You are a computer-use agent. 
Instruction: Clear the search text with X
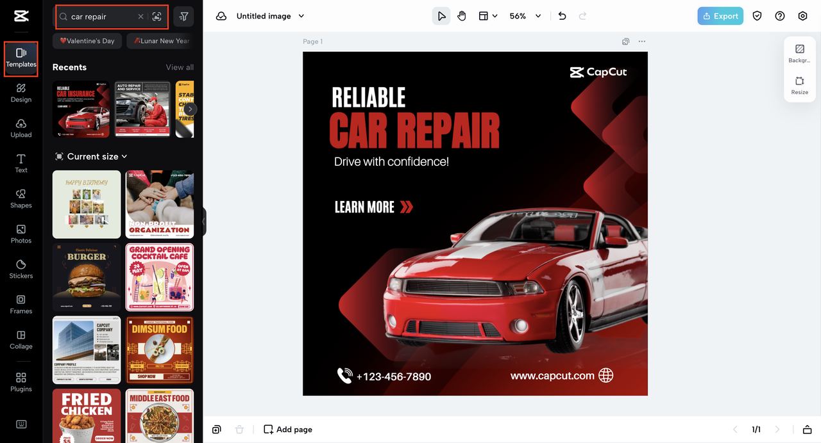coord(141,17)
